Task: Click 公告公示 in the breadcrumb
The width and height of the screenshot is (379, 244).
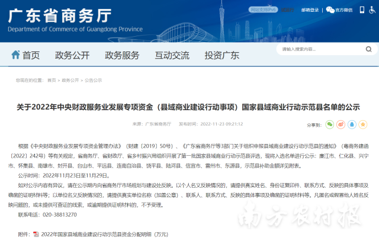Action: (x=93, y=80)
